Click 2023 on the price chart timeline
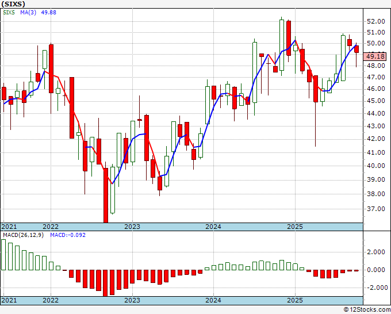 coord(132,227)
